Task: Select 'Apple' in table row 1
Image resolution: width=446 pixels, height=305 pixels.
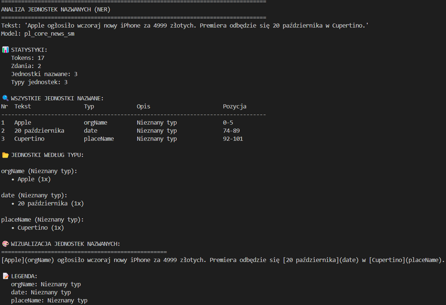Action: click(23, 122)
